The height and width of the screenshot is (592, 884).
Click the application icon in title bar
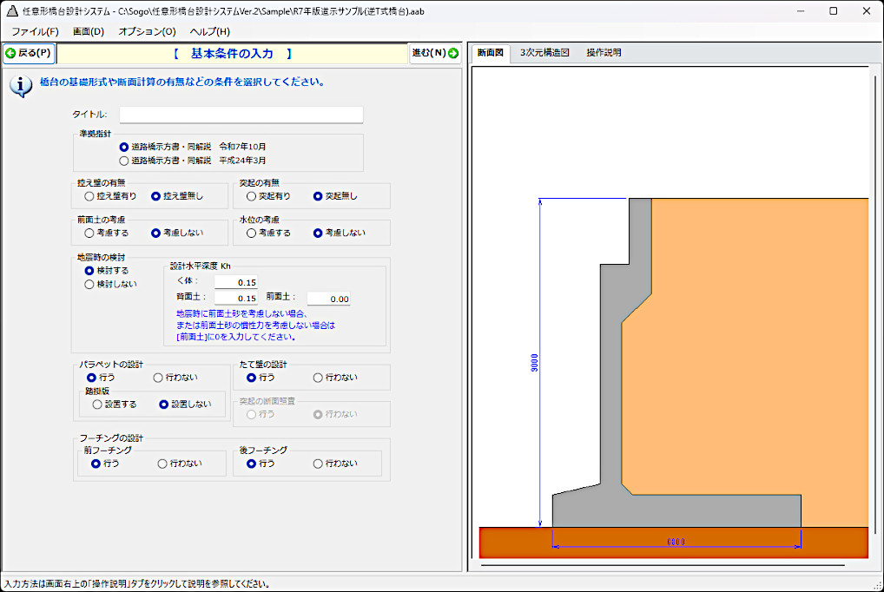(12, 11)
